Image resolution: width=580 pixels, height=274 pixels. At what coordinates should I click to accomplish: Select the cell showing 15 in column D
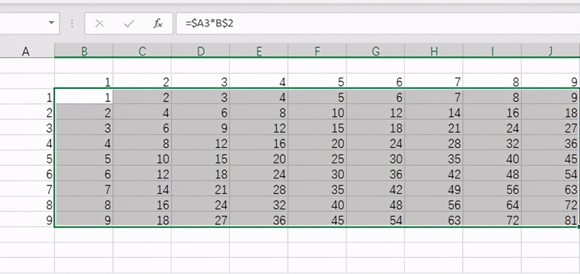point(200,158)
